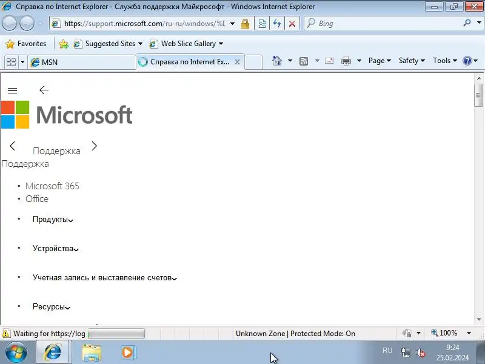Click the vertical scrollbar thumb

pyautogui.click(x=479, y=95)
